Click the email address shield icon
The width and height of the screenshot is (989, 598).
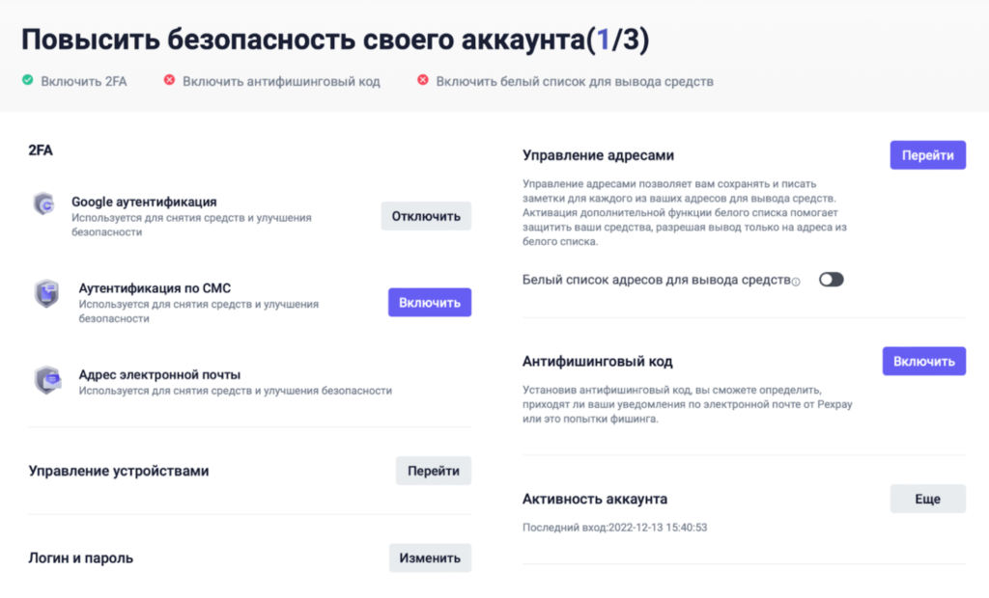(46, 380)
